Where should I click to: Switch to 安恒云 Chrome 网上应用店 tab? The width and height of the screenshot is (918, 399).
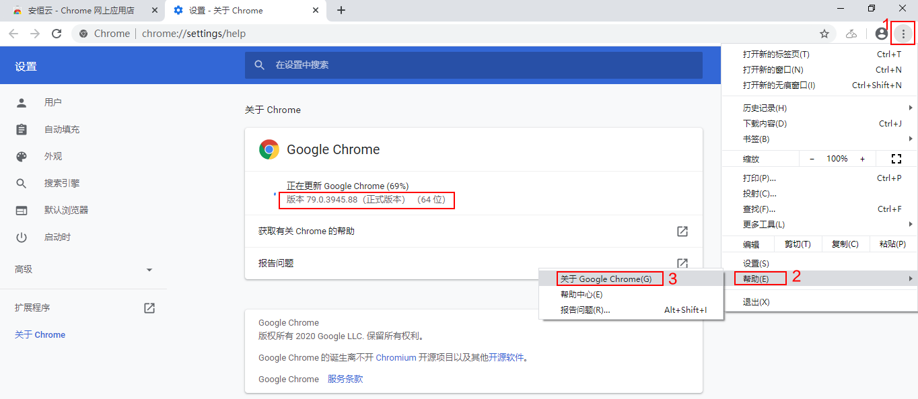point(82,10)
